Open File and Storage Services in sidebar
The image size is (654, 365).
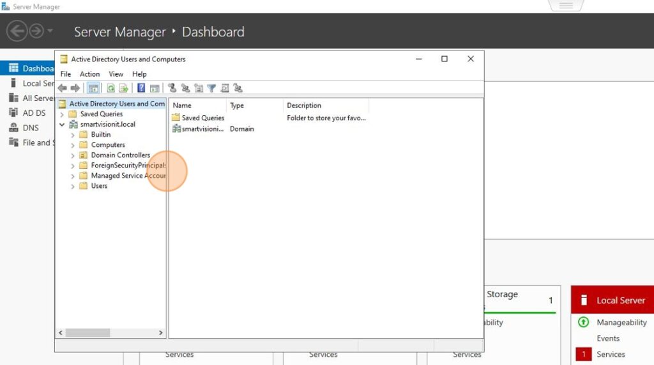coord(27,143)
